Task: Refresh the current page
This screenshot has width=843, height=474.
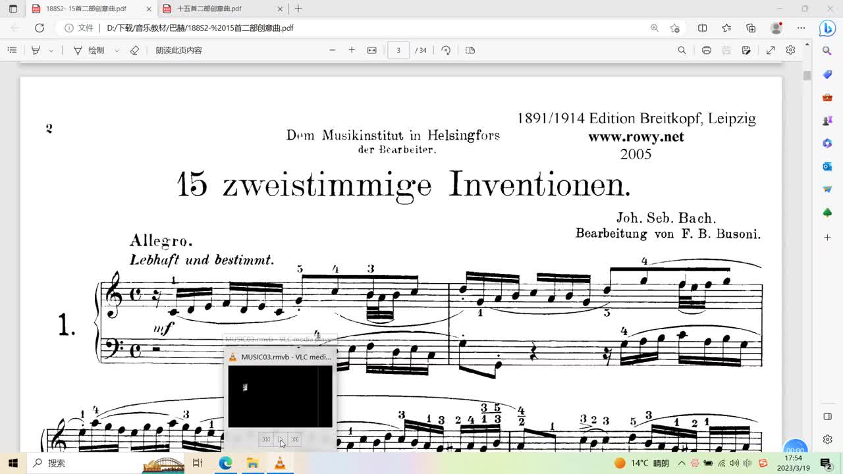Action: click(40, 28)
